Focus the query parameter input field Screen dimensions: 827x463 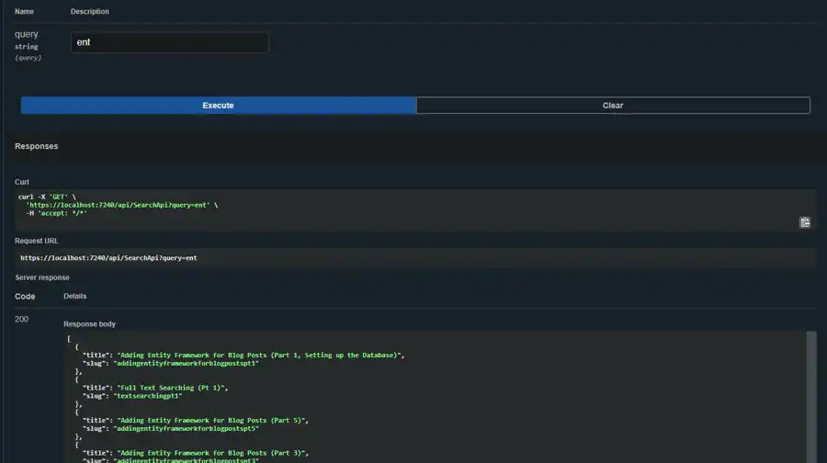tap(170, 42)
